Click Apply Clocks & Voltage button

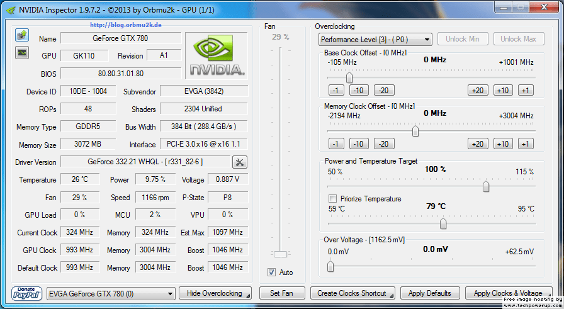(x=508, y=293)
